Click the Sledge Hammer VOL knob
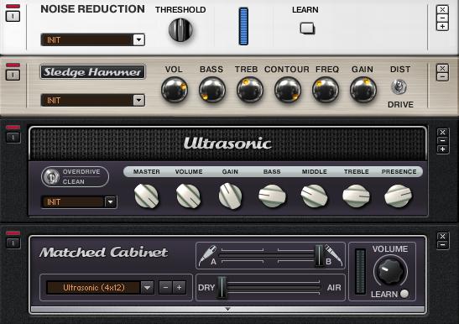Image resolution: width=459 pixels, height=324 pixels. (x=175, y=90)
